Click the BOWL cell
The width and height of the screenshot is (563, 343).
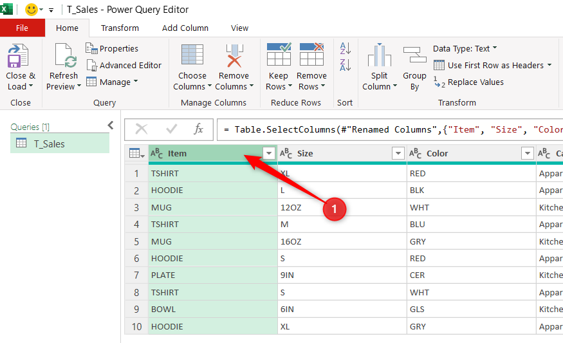click(213, 310)
